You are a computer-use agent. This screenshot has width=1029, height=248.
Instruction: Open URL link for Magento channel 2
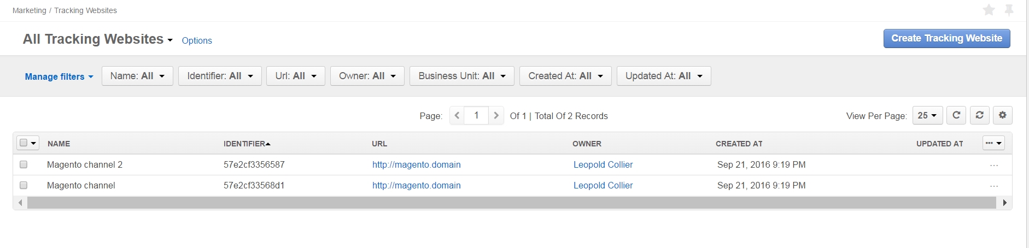417,164
